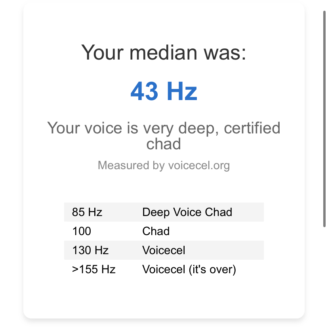Click the blue "Hz" unit in the result
328x330 pixels.
tap(181, 91)
